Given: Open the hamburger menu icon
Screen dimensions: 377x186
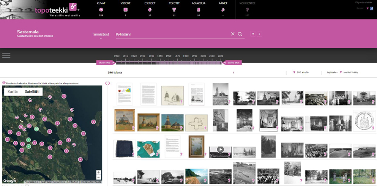Looking at the screenshot, I should pos(6,55).
